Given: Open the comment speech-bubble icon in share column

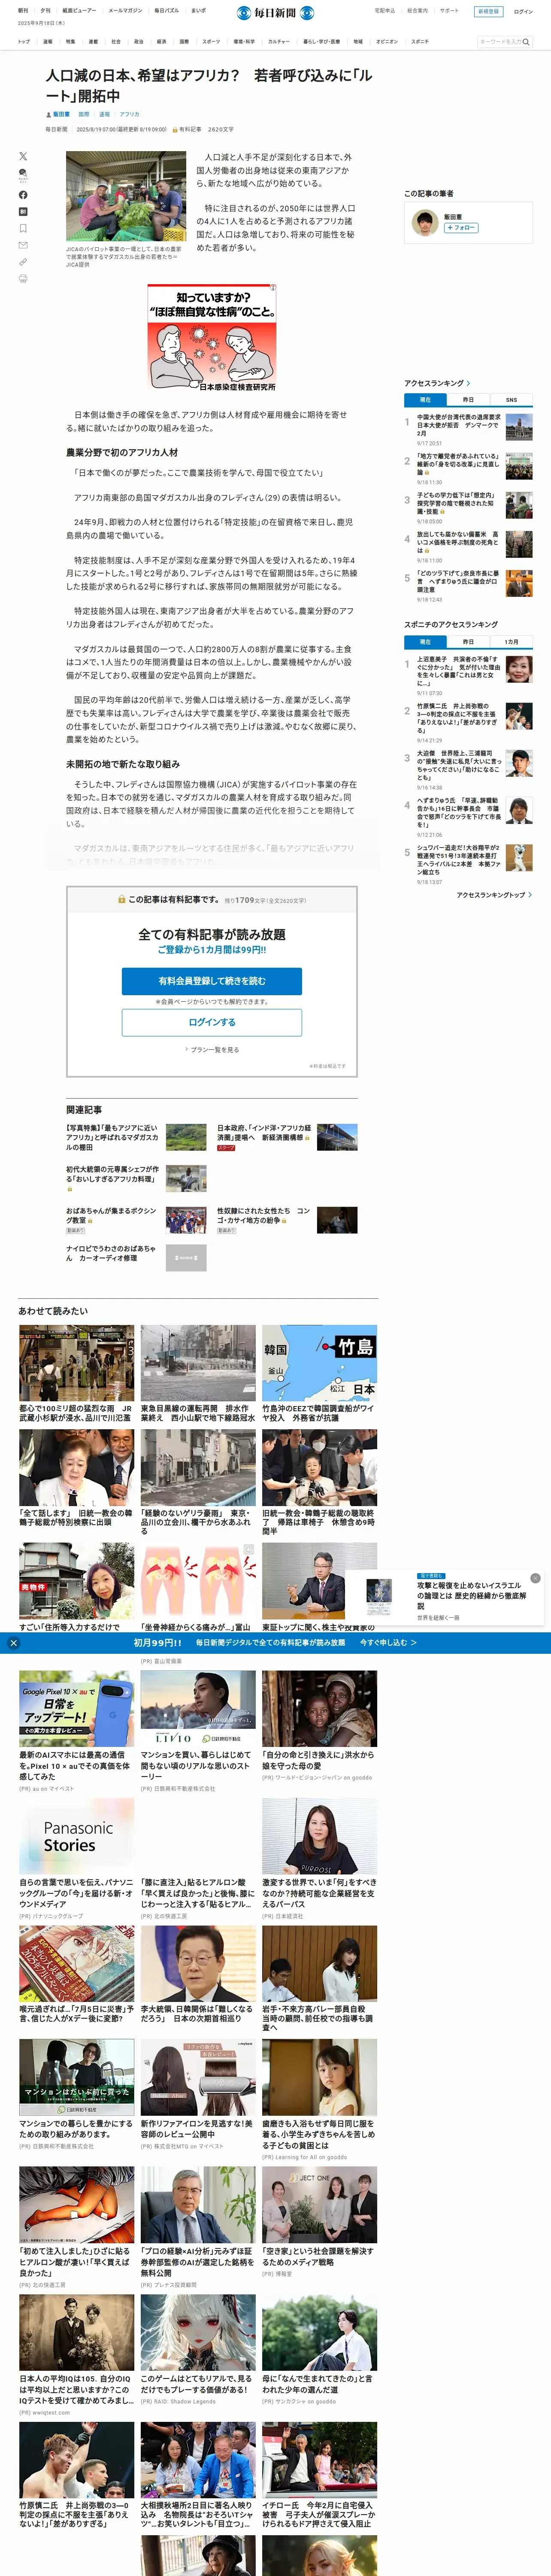Looking at the screenshot, I should (x=23, y=175).
